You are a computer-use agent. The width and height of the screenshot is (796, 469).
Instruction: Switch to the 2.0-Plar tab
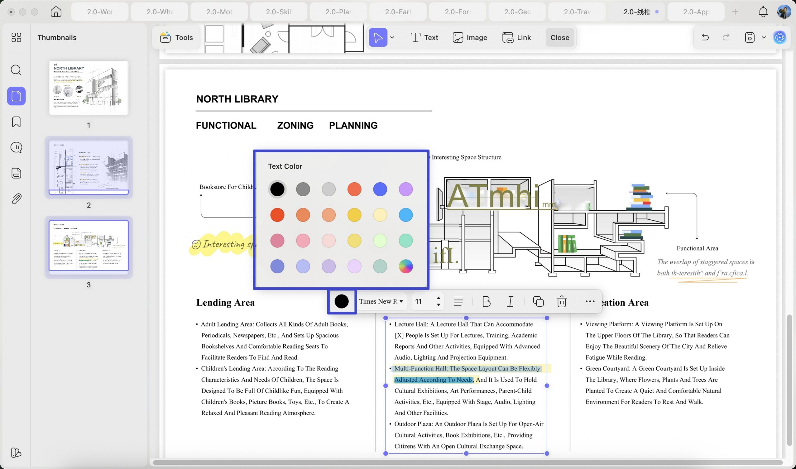coord(338,12)
